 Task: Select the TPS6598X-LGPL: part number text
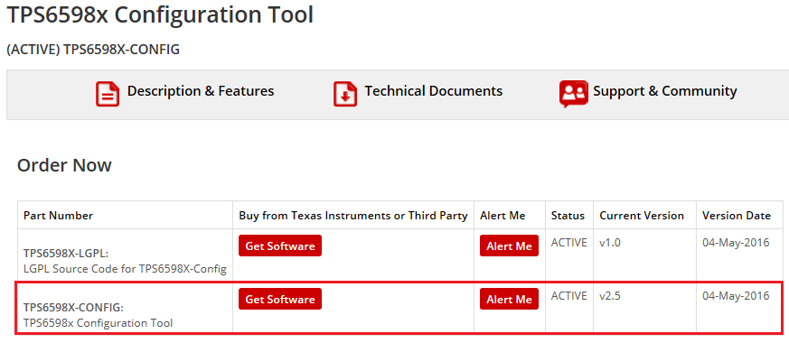tap(66, 254)
